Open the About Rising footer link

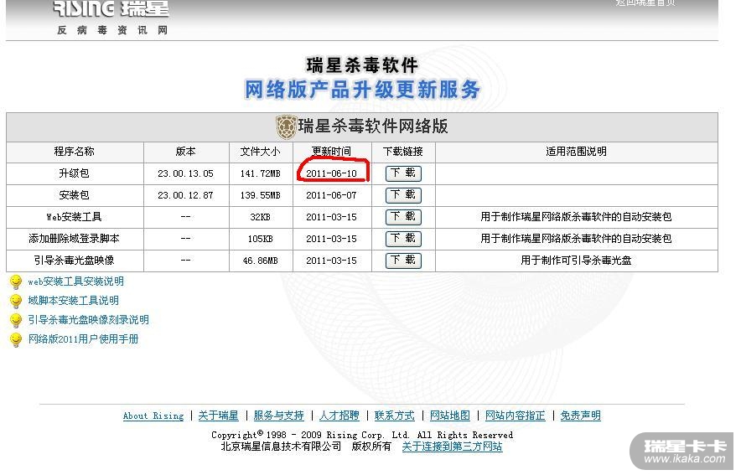click(x=153, y=416)
